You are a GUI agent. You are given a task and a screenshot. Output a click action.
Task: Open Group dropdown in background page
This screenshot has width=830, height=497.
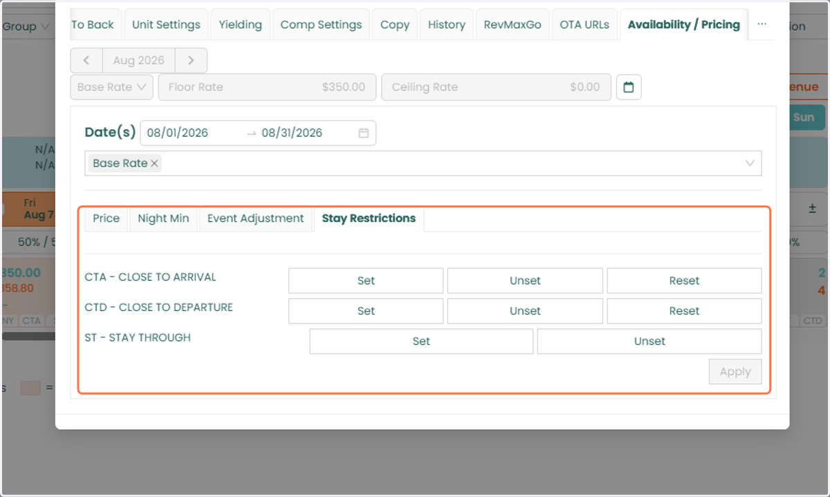[x=26, y=26]
